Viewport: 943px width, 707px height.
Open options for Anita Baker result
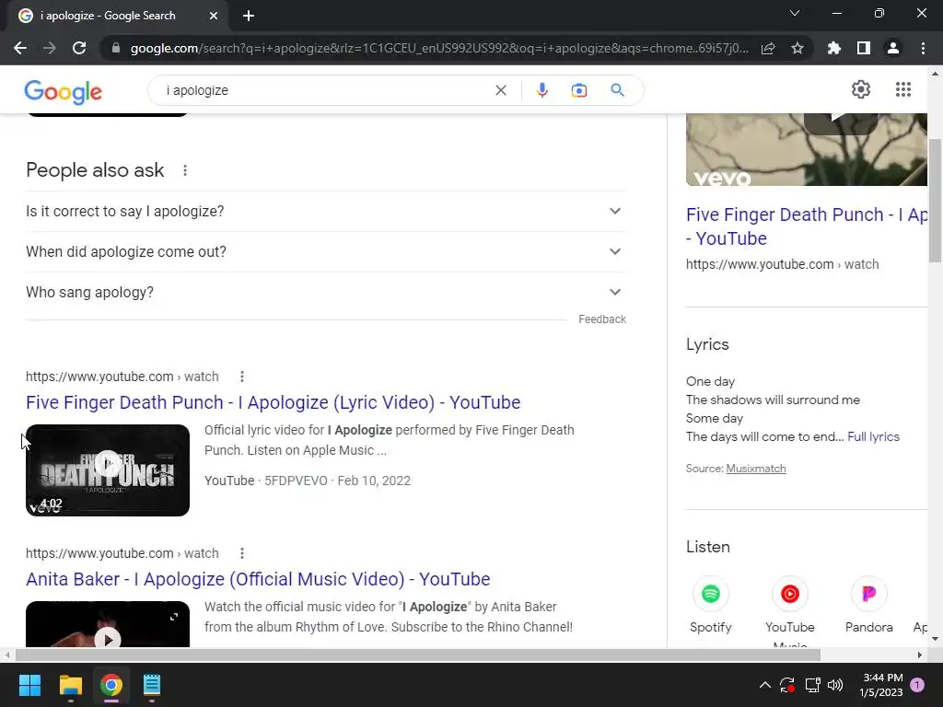coord(242,553)
